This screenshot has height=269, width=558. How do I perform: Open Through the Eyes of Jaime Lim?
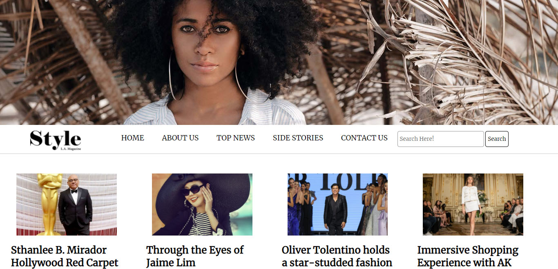point(195,256)
